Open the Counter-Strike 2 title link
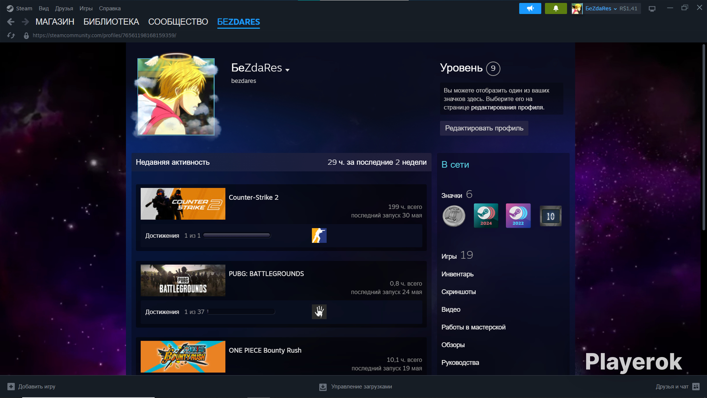Screen dimensions: 707x398 click(x=254, y=197)
